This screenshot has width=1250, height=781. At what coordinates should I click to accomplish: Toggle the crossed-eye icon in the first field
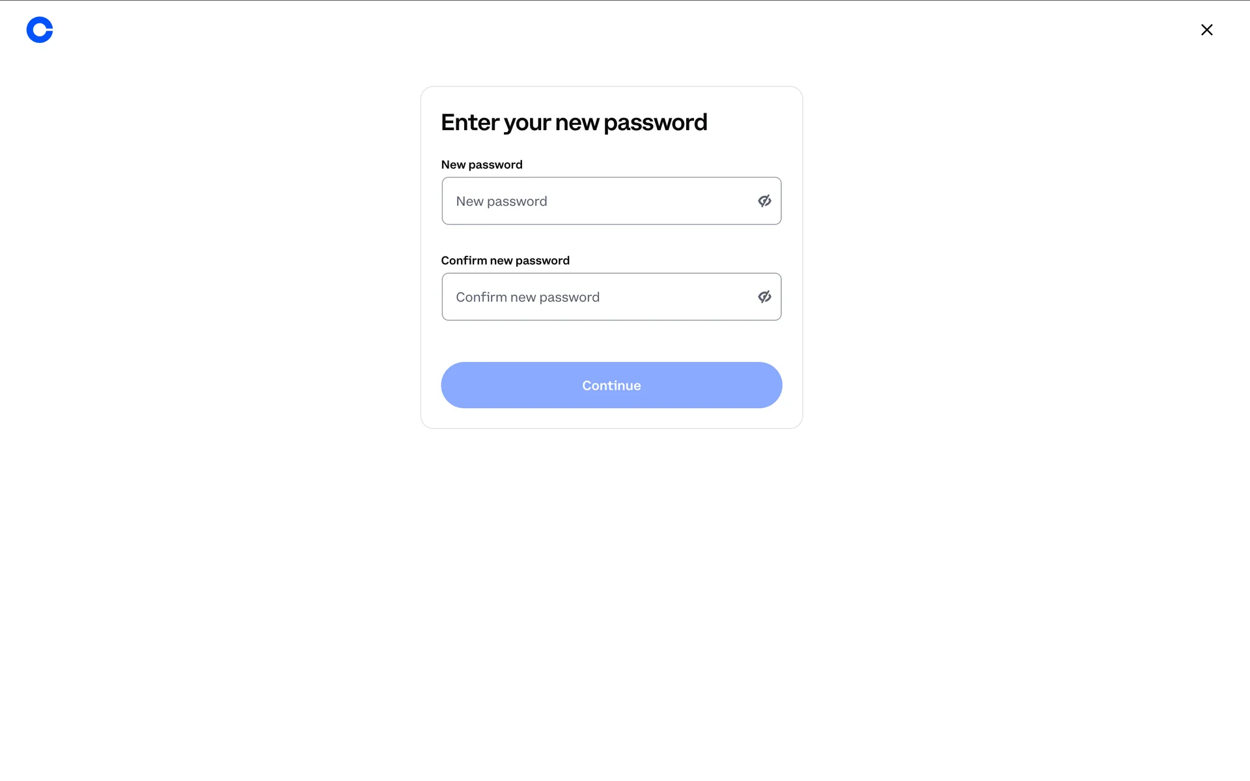(x=764, y=201)
